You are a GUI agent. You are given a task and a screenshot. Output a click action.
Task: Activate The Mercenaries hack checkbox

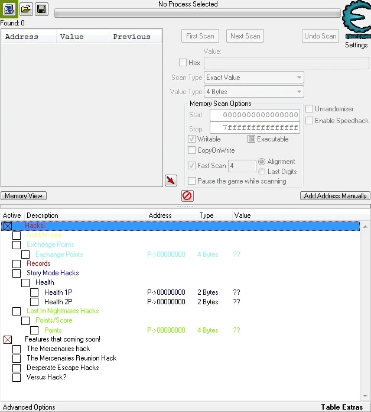[17, 349]
